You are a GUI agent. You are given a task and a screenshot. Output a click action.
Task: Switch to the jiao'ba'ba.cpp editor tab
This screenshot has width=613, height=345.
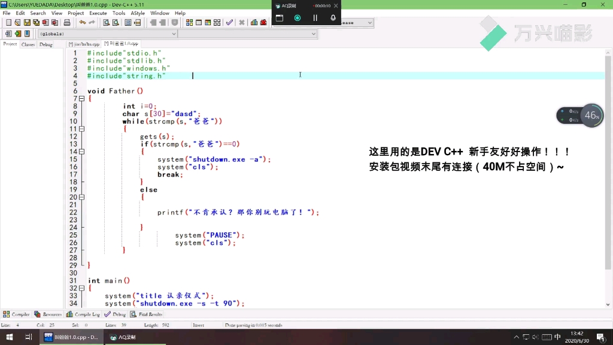(x=84, y=43)
